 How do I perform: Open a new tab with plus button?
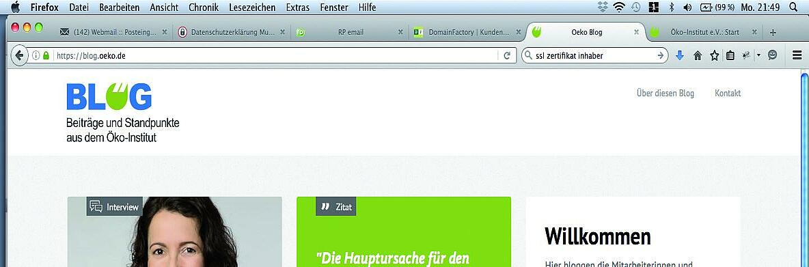click(x=772, y=33)
